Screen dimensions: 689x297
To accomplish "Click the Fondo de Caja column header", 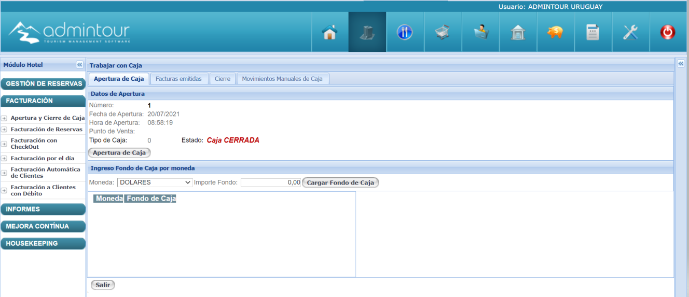I will (151, 199).
